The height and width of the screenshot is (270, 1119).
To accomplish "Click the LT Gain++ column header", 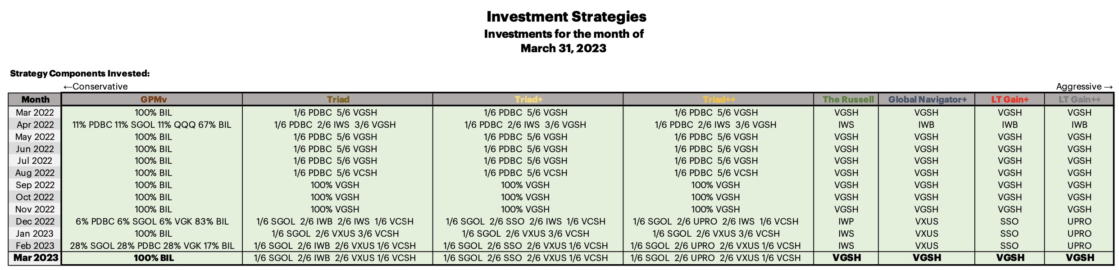I will tap(1079, 99).
